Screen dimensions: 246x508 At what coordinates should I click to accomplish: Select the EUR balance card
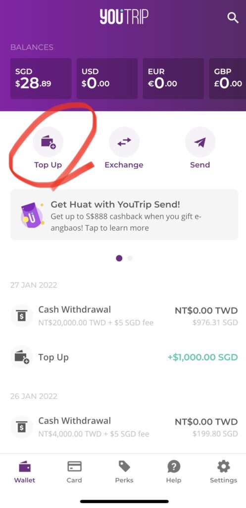coord(173,79)
